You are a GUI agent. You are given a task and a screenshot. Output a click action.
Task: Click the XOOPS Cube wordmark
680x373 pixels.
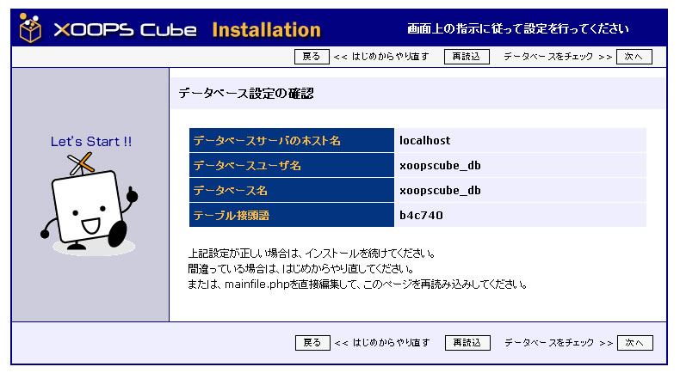127,30
